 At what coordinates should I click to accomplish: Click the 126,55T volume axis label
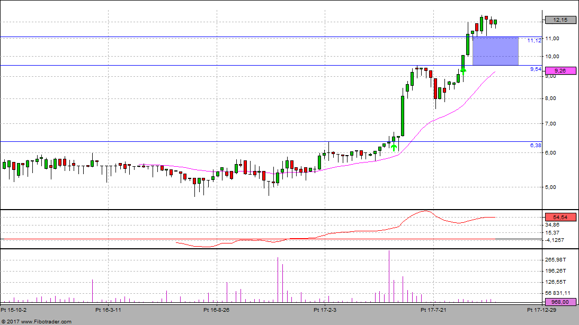(556, 282)
